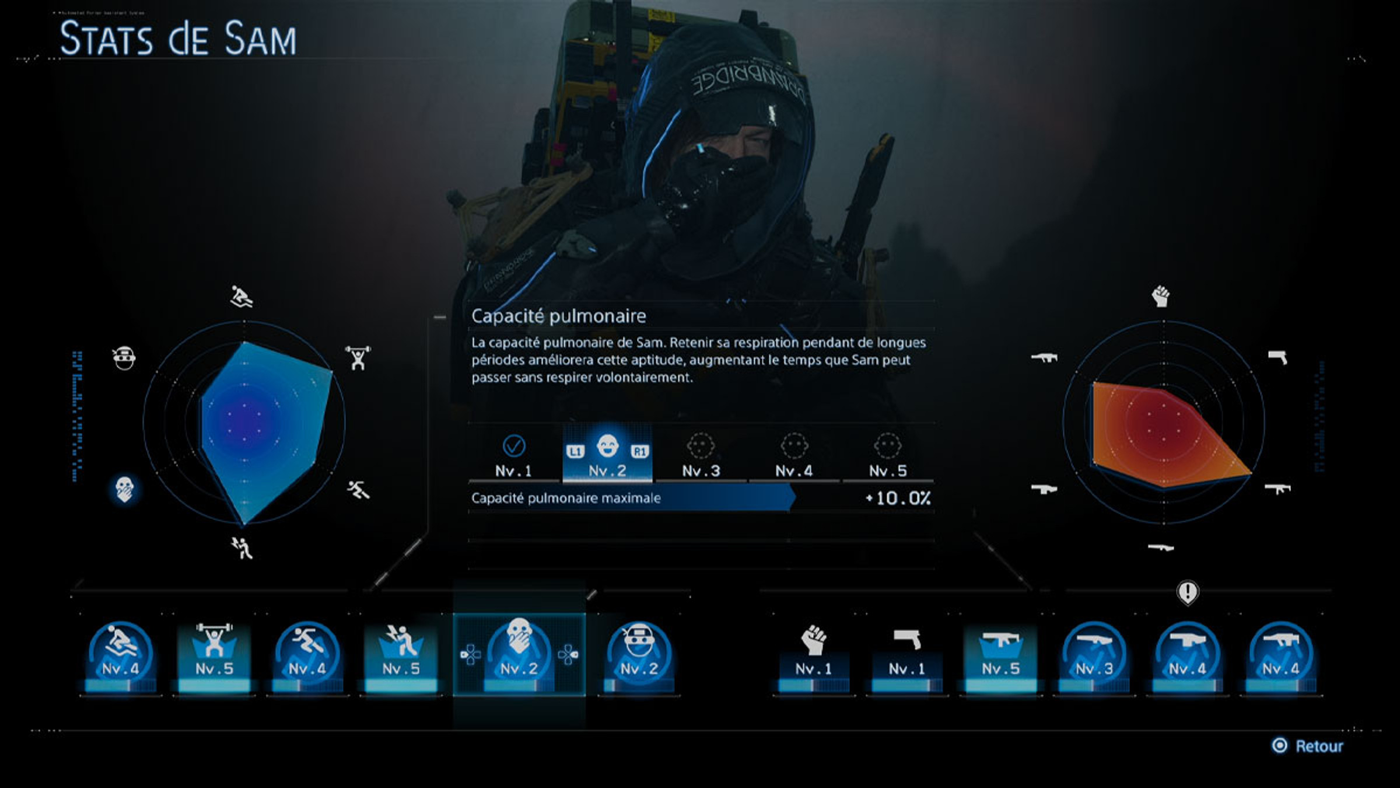Screen dimensions: 1400x788
Task: Select the weightlifting stat icon Nv.5
Action: (214, 657)
